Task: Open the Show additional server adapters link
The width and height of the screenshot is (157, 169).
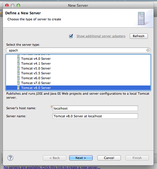Action: (x=101, y=36)
